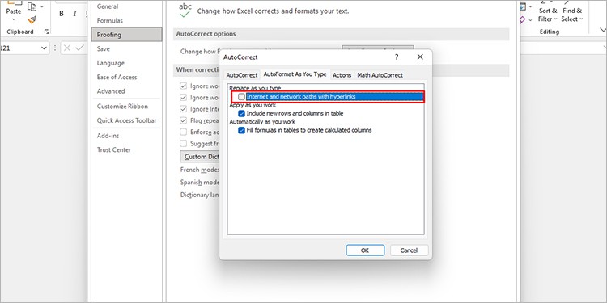Enable Internet and network paths with hyperlinks
607x303 pixels.
pos(241,97)
